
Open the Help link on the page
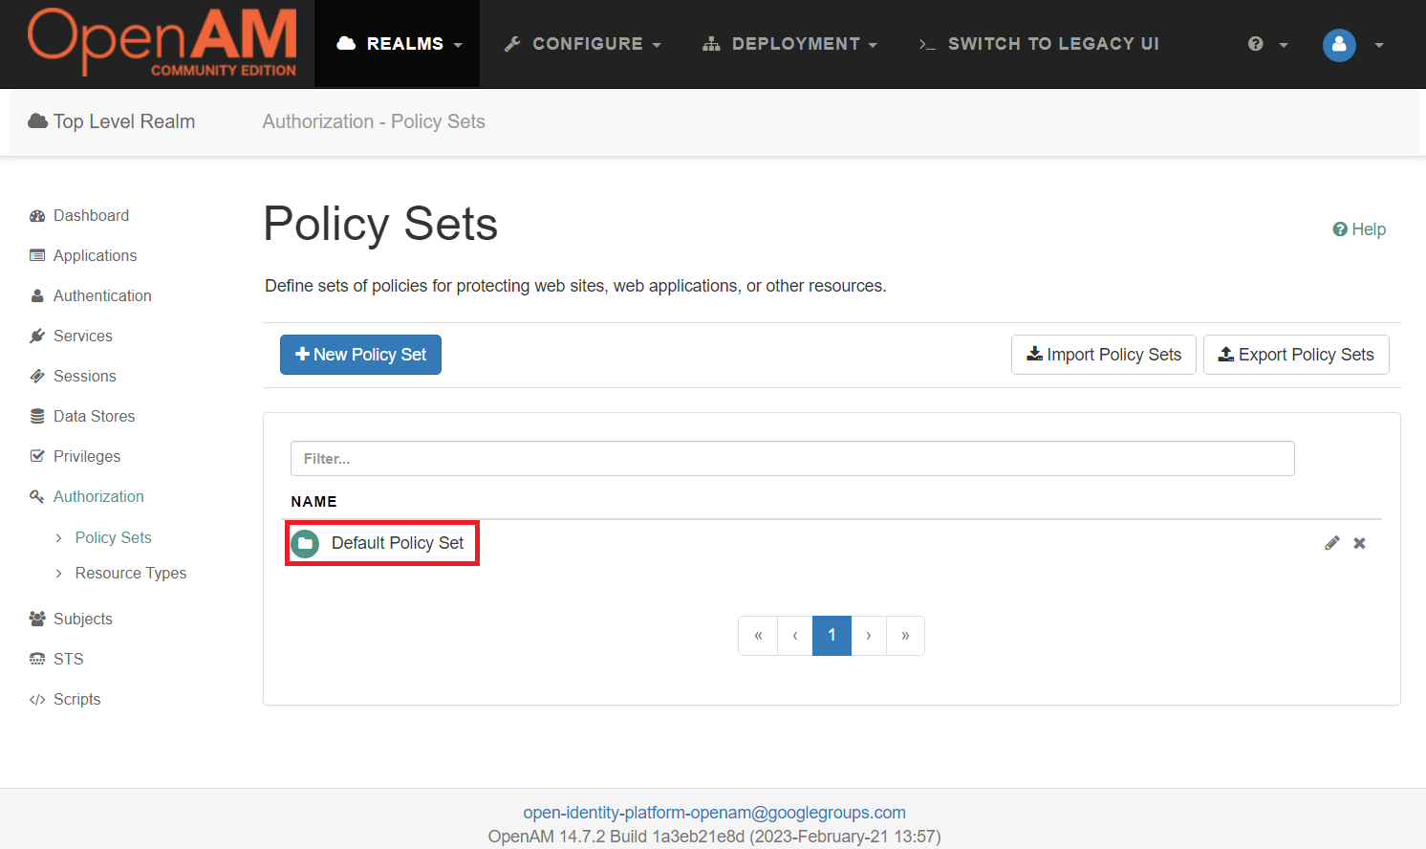click(x=1359, y=229)
